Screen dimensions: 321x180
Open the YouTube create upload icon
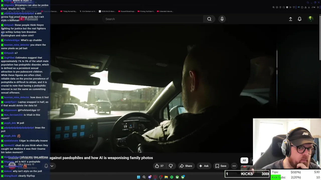[x=290, y=19]
